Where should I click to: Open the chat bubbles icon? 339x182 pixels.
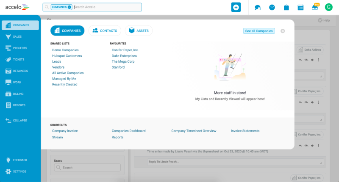258,7
